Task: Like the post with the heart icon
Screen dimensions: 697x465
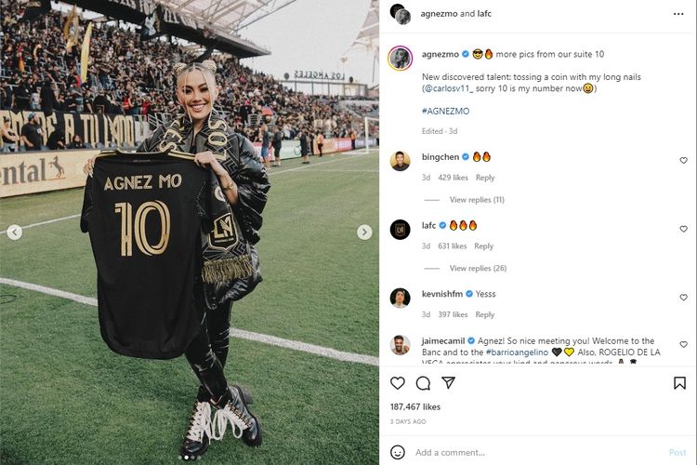Action: 398,383
